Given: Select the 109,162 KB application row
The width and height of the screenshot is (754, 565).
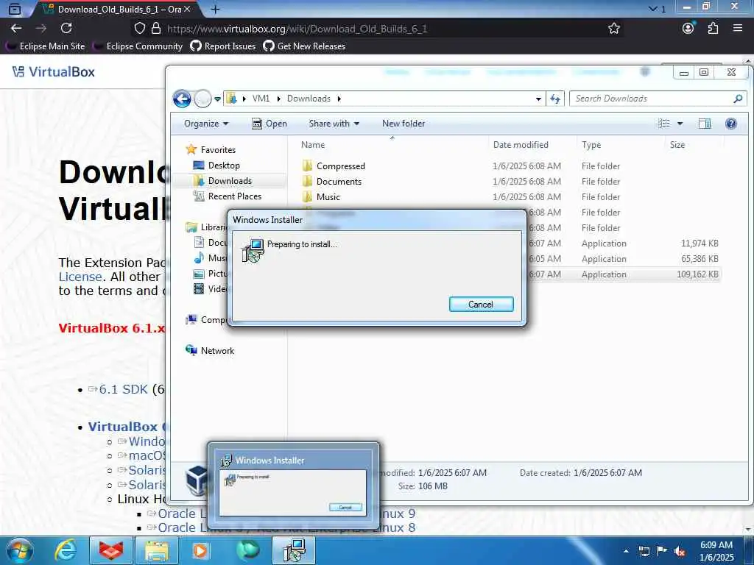Looking at the screenshot, I should click(624, 274).
